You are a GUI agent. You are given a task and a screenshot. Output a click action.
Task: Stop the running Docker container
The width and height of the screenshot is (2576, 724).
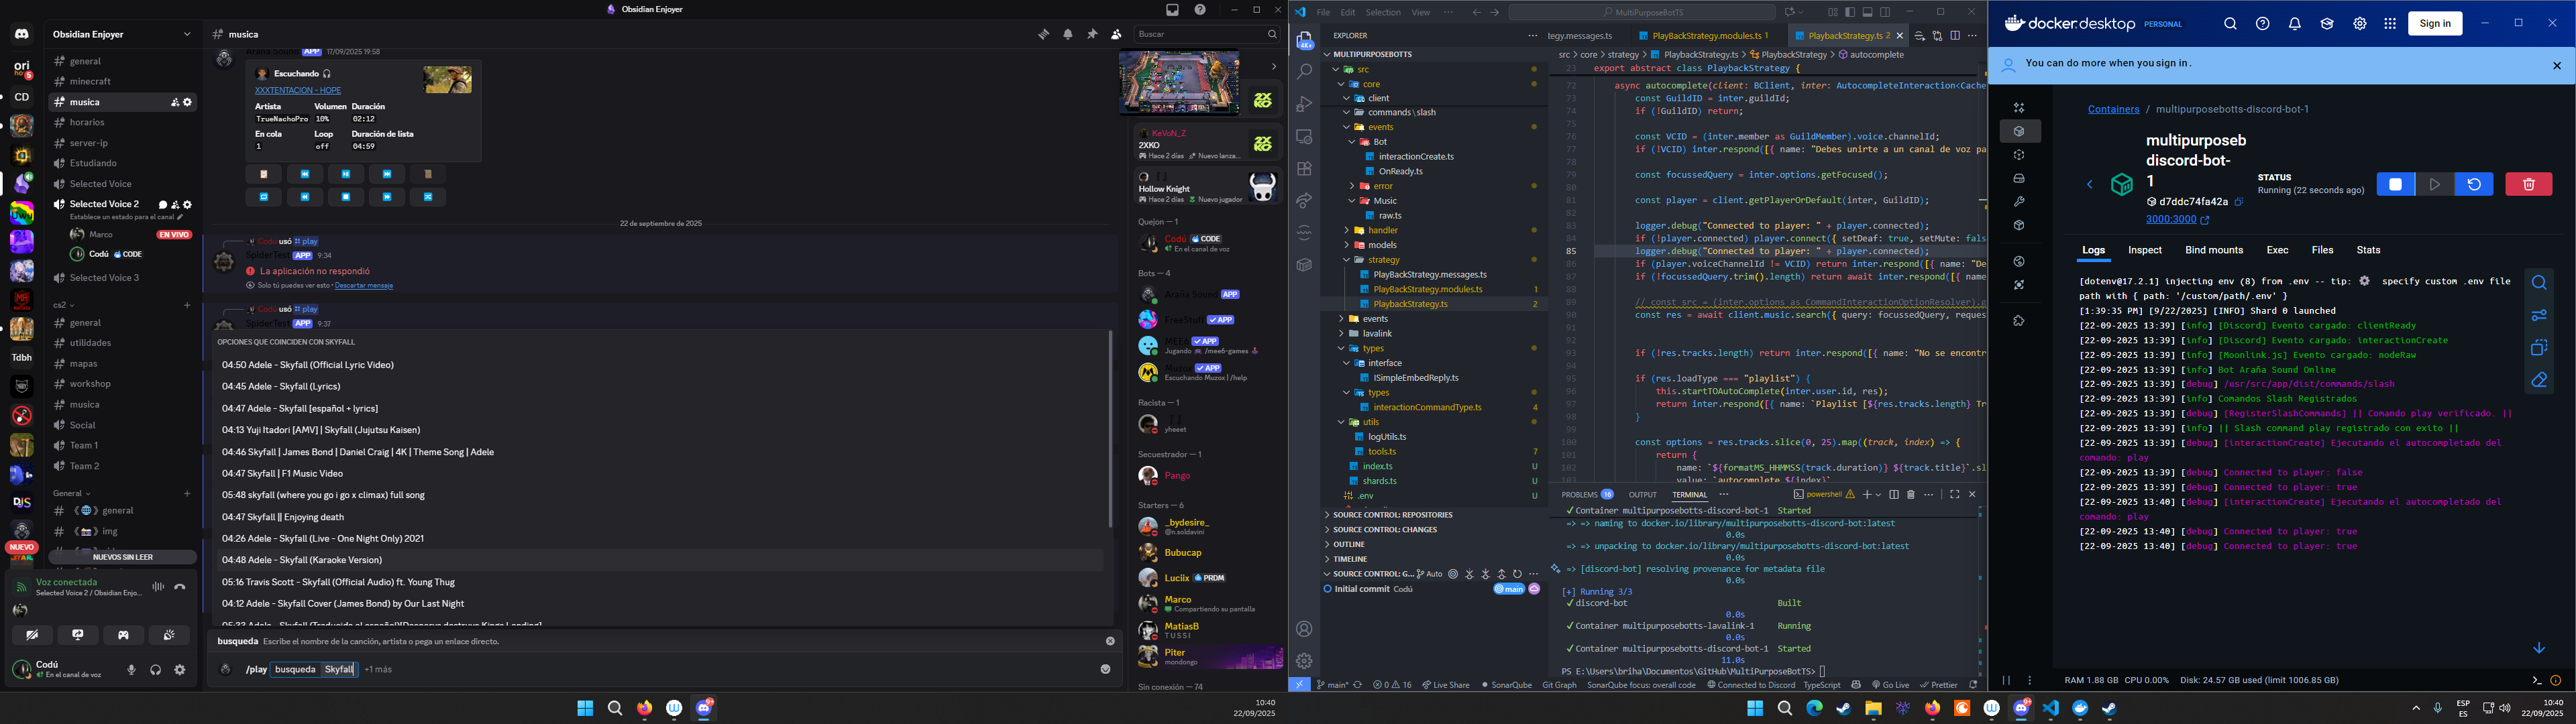(x=2395, y=184)
